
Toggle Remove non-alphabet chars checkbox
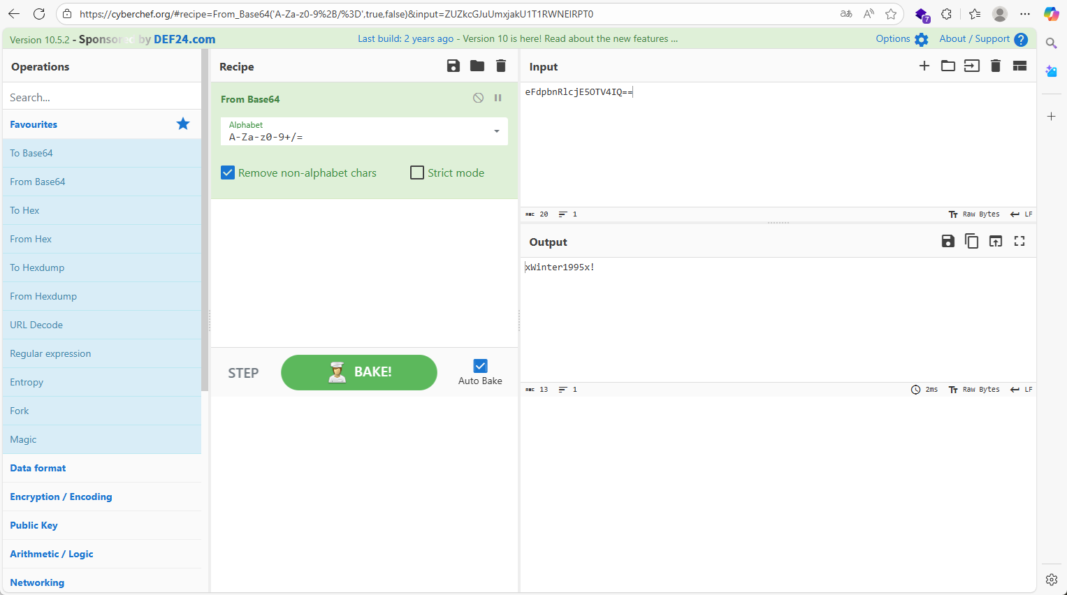228,172
